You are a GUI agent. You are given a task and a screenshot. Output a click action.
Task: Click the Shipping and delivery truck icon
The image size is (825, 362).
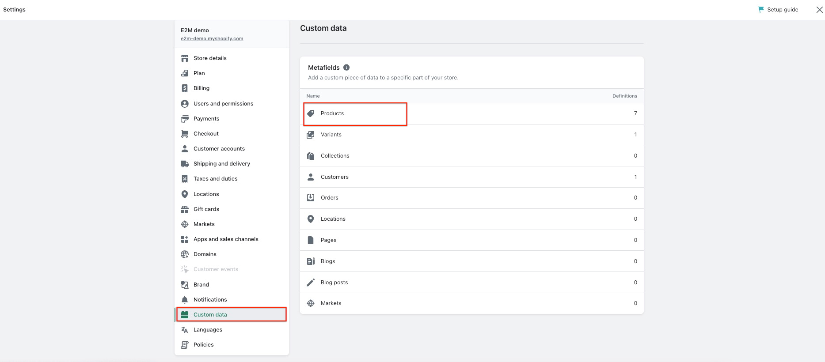tap(185, 164)
